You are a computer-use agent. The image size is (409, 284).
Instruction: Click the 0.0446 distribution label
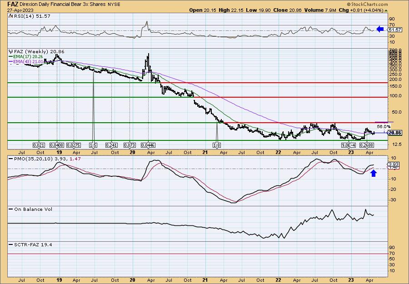click(149, 145)
